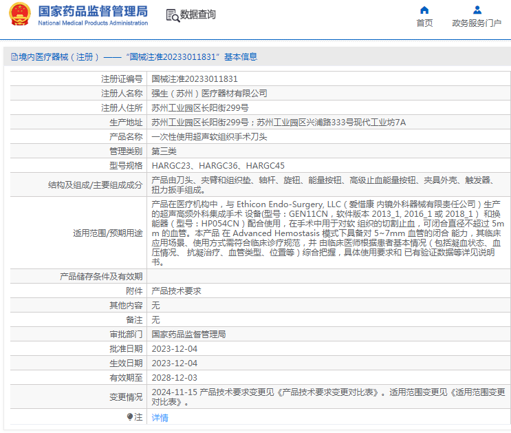Click the 型号规格 row label
Image resolution: width=511 pixels, height=433 pixels.
[126, 166]
